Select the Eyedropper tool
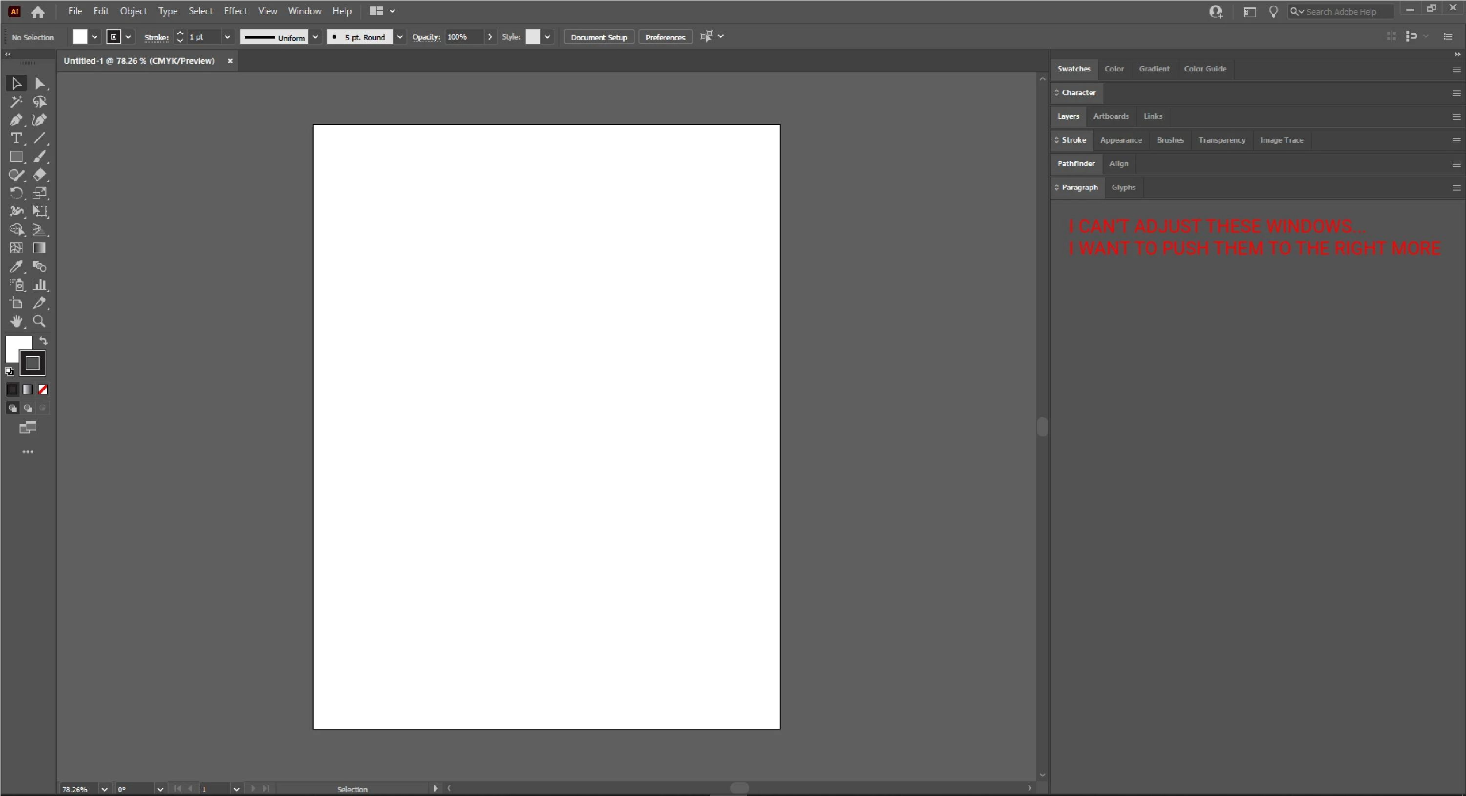Viewport: 1466px width, 796px height. [x=16, y=266]
